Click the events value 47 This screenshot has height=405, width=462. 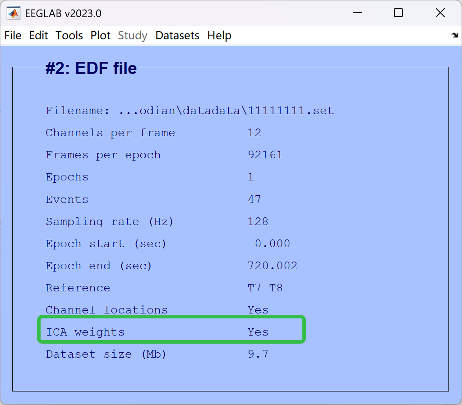pos(254,199)
